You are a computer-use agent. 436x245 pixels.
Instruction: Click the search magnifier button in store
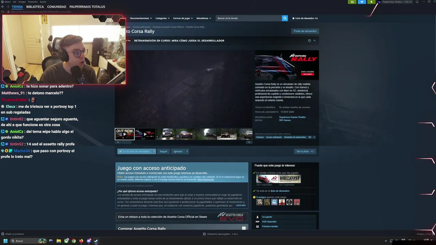285,18
